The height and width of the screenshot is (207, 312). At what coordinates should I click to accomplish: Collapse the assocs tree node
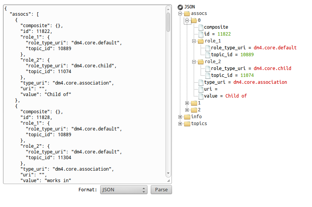click(x=180, y=14)
